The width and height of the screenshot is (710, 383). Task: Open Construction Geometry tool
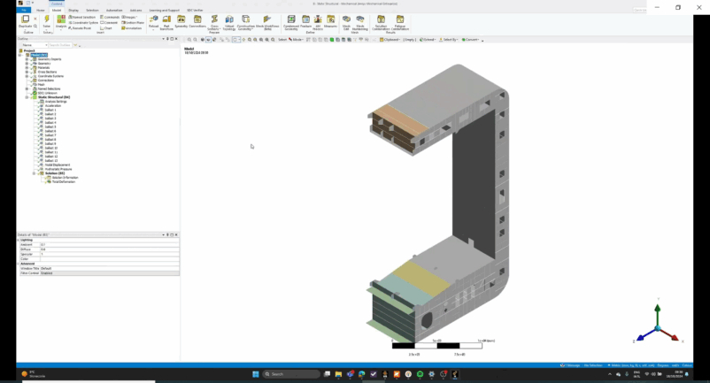[245, 19]
